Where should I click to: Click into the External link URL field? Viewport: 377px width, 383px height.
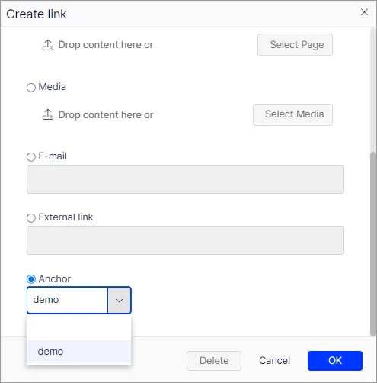pyautogui.click(x=185, y=240)
